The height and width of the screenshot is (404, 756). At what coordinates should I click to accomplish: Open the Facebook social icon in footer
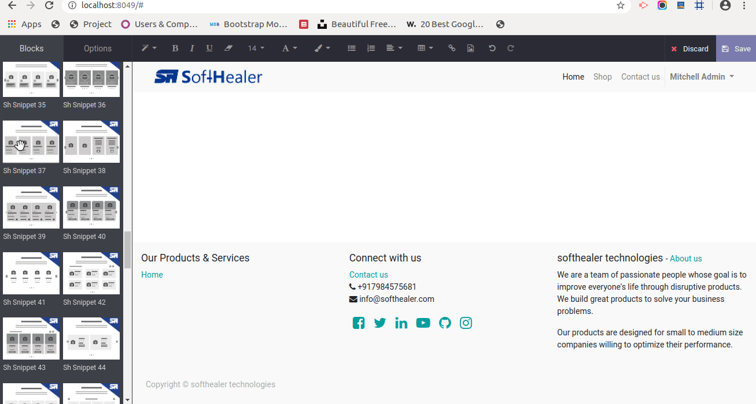[x=359, y=323]
